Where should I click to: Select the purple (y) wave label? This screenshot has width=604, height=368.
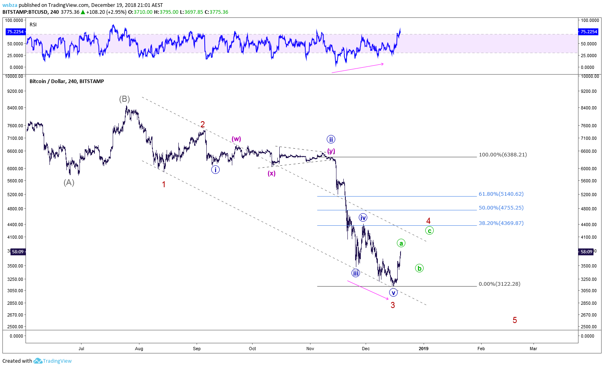click(331, 151)
